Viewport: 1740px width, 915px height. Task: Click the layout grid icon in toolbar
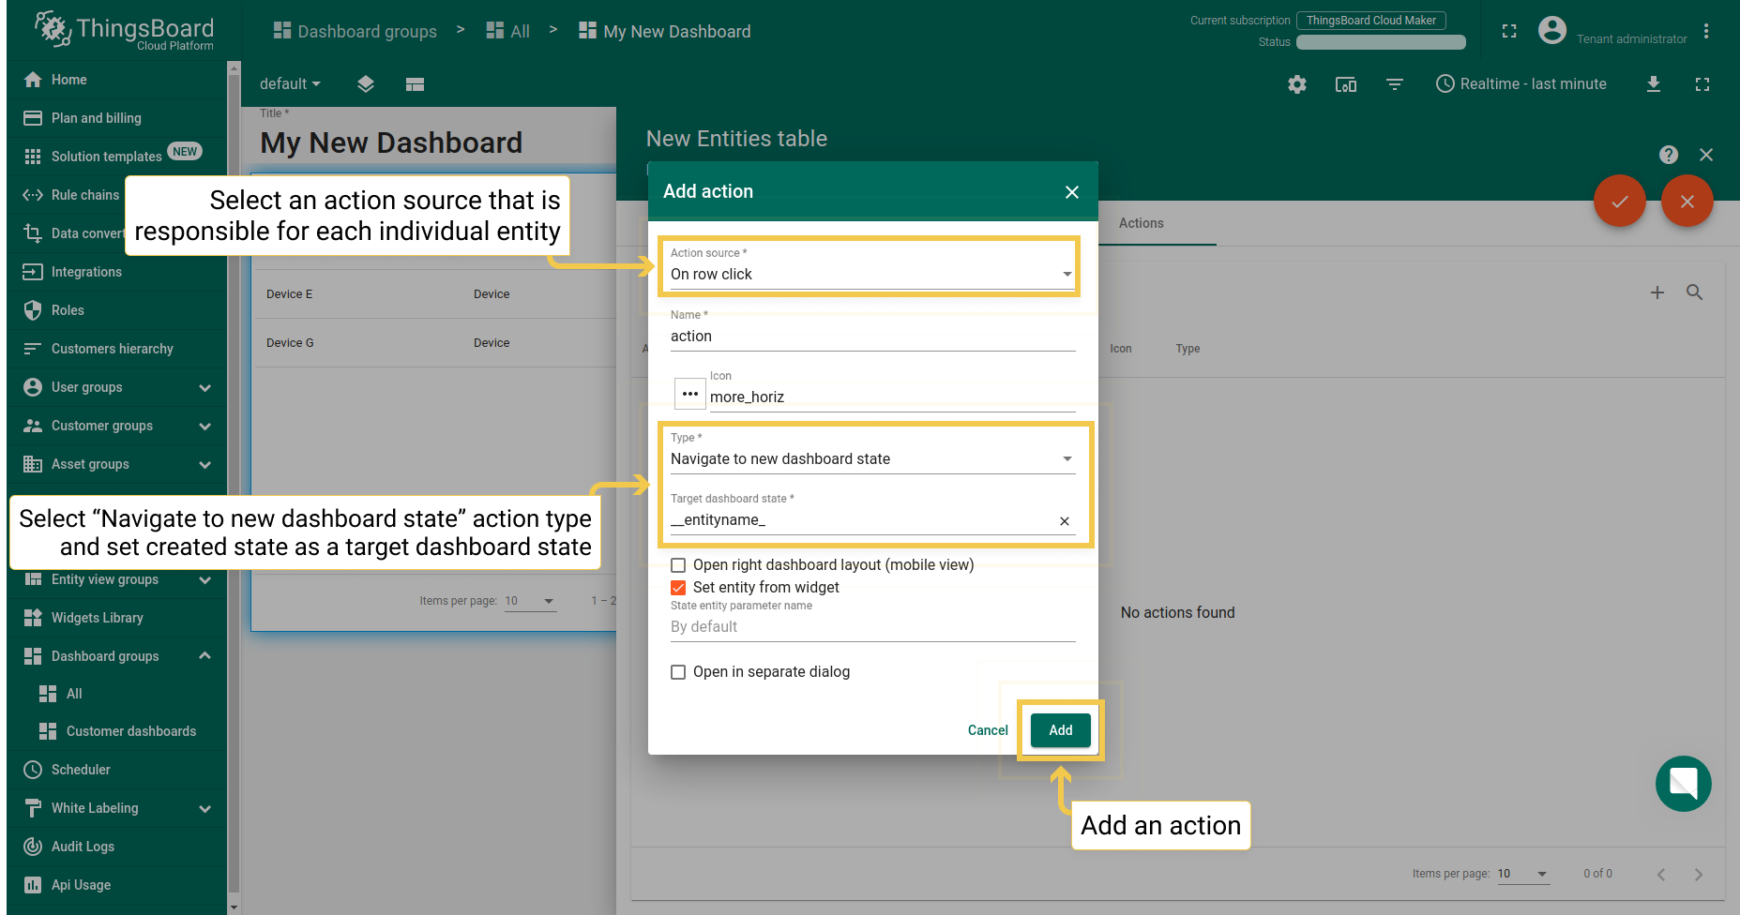415,84
